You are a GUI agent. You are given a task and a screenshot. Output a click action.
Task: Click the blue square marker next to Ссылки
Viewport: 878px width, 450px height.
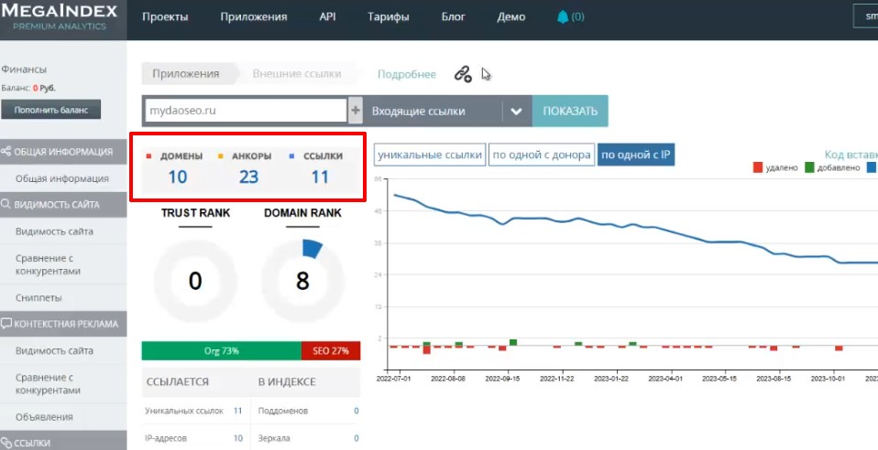point(292,156)
